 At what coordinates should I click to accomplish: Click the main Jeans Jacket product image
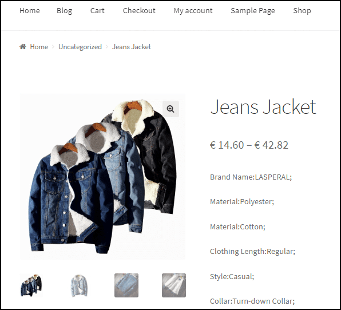tap(102, 177)
